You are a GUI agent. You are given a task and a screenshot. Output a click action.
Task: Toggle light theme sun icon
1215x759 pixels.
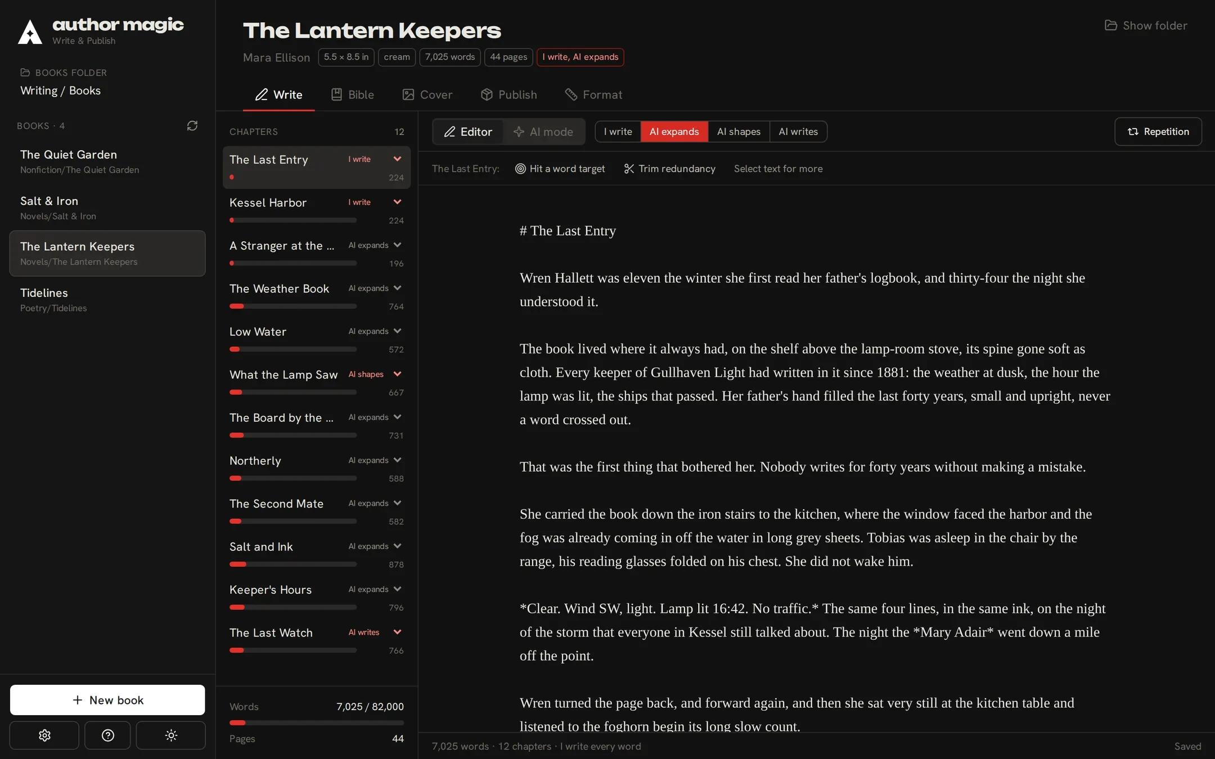point(171,735)
